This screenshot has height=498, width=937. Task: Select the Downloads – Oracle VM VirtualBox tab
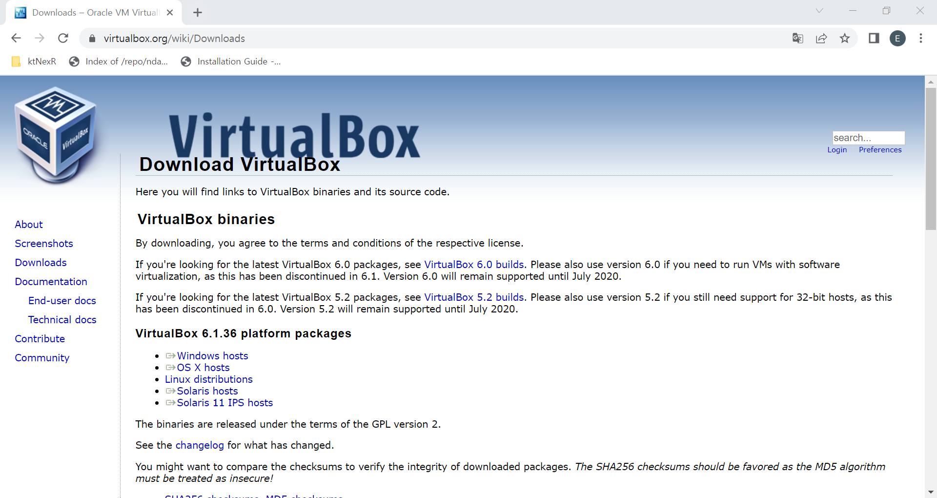coord(93,13)
